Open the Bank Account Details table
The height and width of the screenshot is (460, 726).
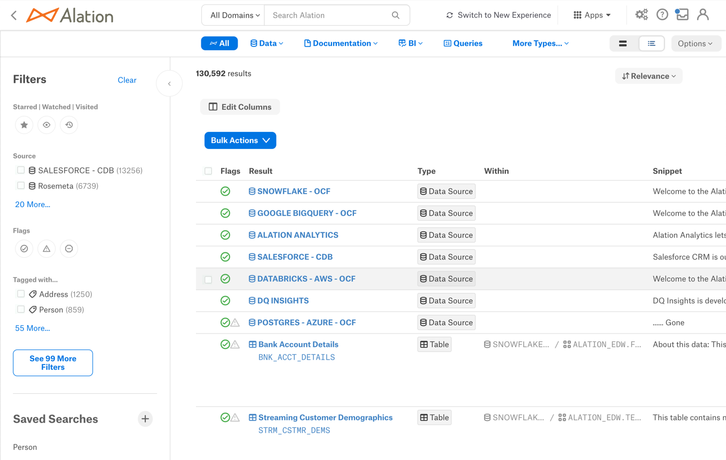point(298,344)
